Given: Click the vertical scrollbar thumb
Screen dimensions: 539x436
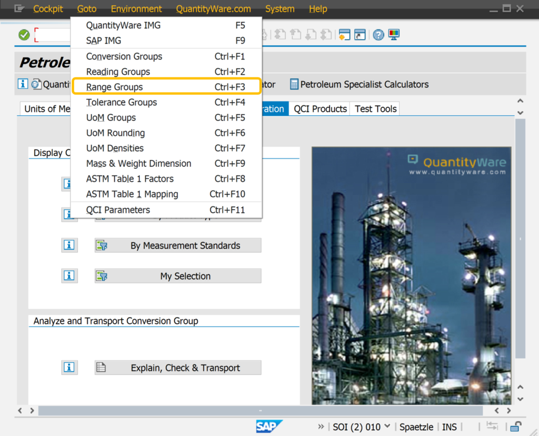Looking at the screenshot, I should click(x=521, y=239).
